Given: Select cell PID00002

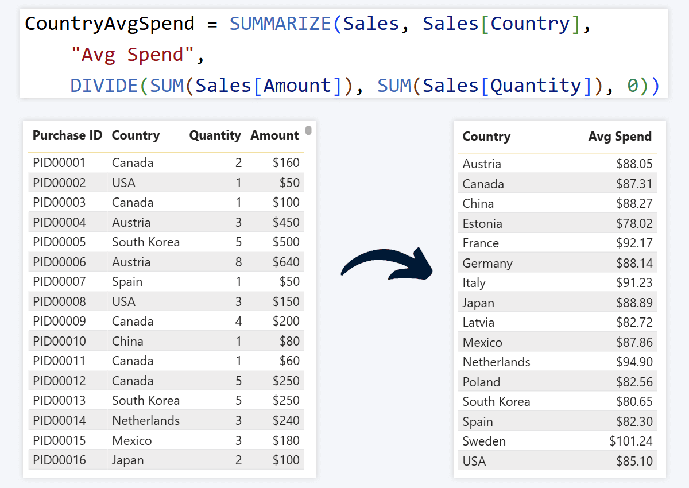Looking at the screenshot, I should tap(59, 183).
